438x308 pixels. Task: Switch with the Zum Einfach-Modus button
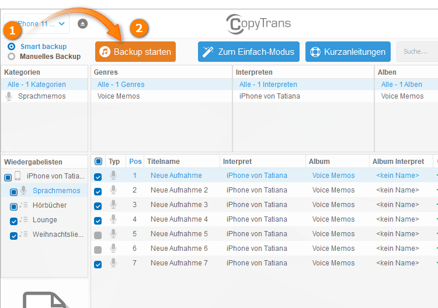(x=249, y=51)
